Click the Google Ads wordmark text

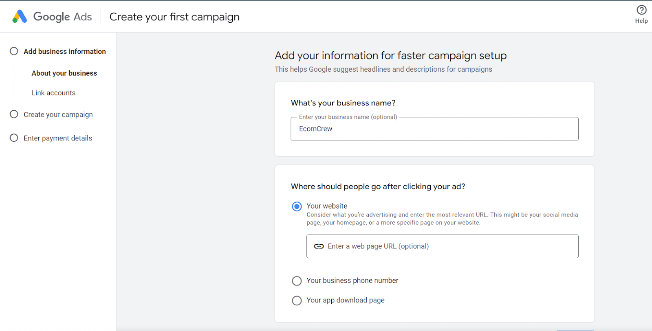coord(62,17)
